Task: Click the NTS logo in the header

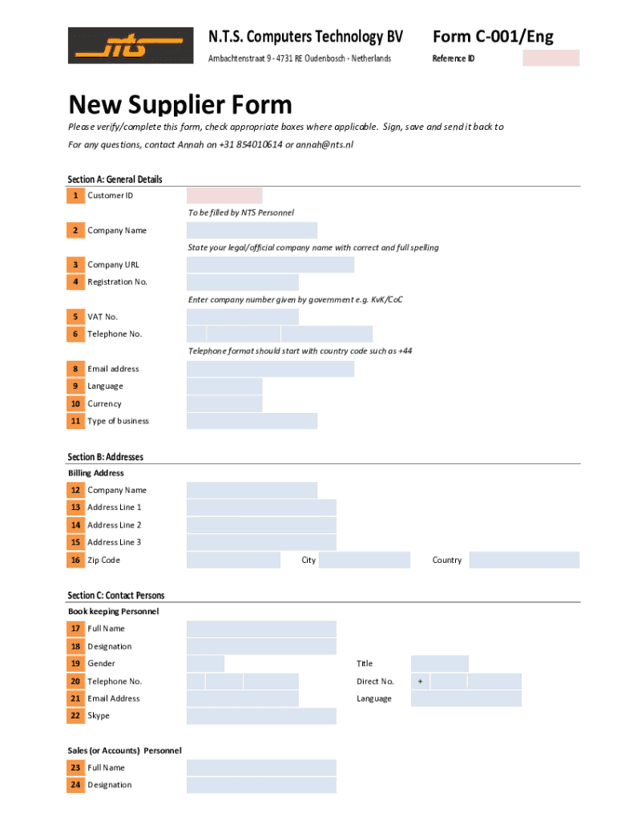Action: pyautogui.click(x=130, y=46)
